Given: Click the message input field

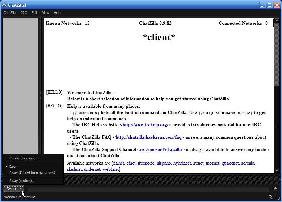Looking at the screenshot, I should 148,189.
